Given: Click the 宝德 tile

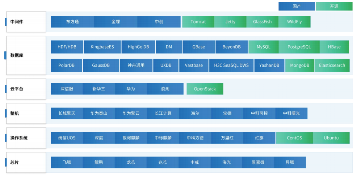Looking at the screenshot, I should click(x=227, y=113).
